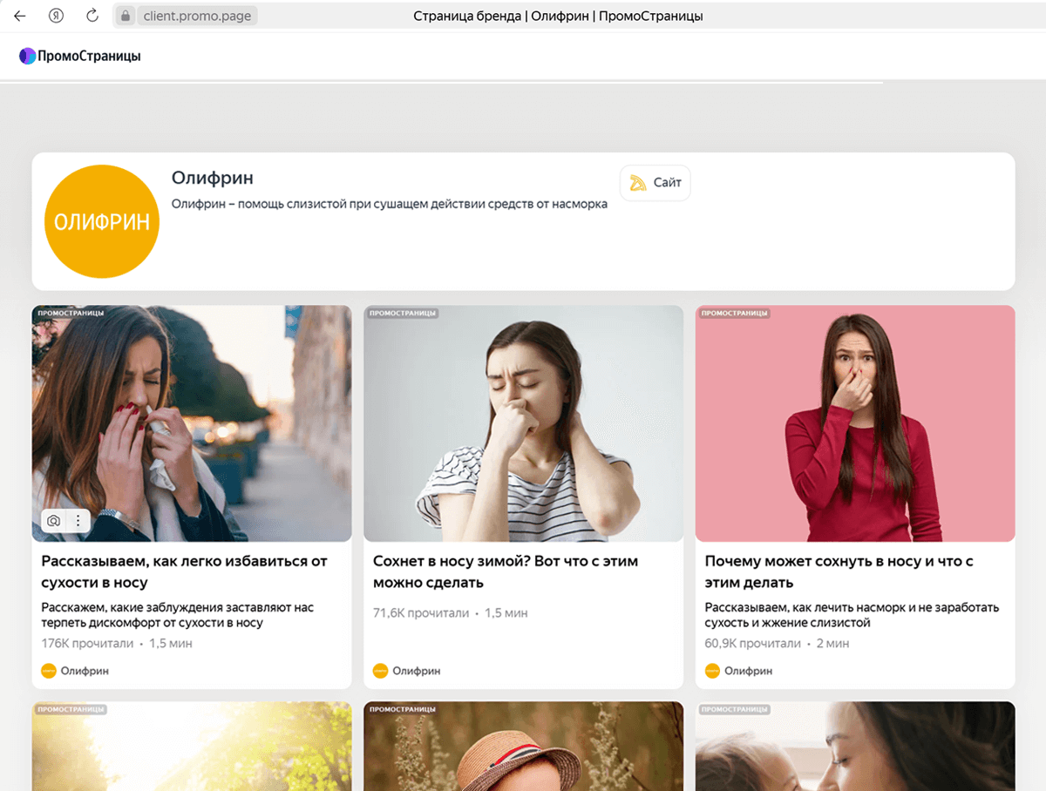Click the '60,9К прочитали' stat on the third card
Screen dimensions: 1046x791
coord(753,644)
